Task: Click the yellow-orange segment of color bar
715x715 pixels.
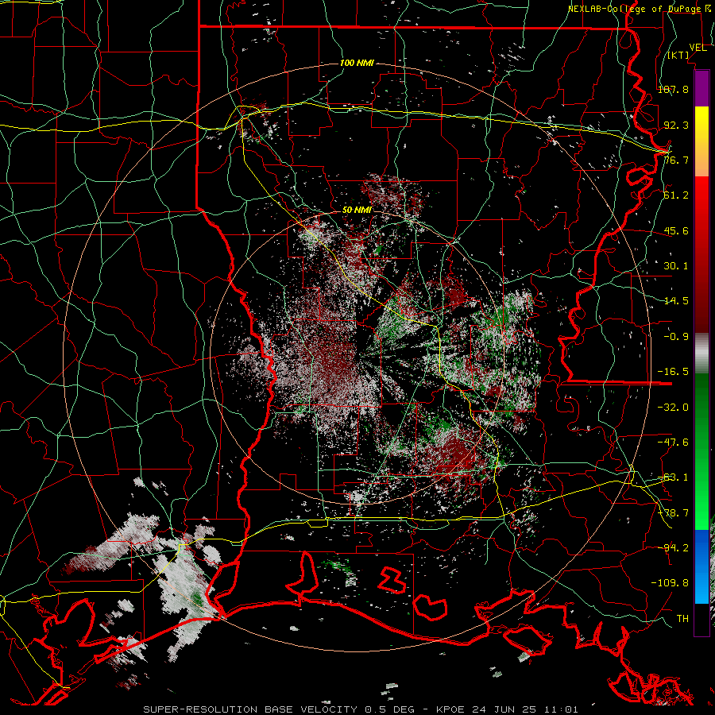Action: click(x=701, y=141)
